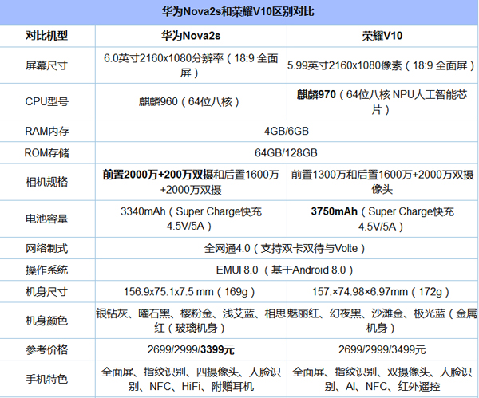This screenshot has height=398, width=479.
Task: Click the title 华为Nova2s和荣耀V10区别对比
Action: pyautogui.click(x=238, y=12)
